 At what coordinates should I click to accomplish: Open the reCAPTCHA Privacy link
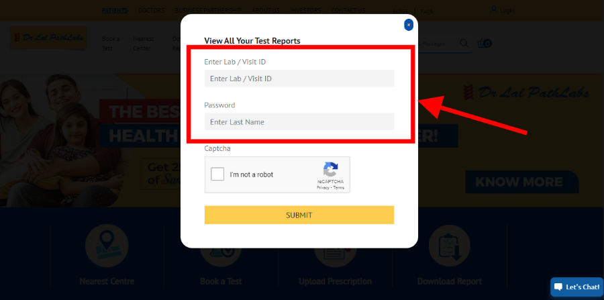coord(323,187)
